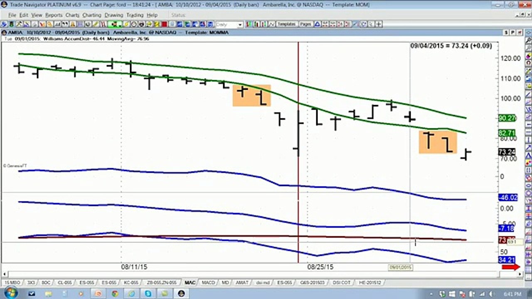This screenshot has width=532, height=299.
Task: Click the 34.21 blue indicator value
Action: coord(507,260)
